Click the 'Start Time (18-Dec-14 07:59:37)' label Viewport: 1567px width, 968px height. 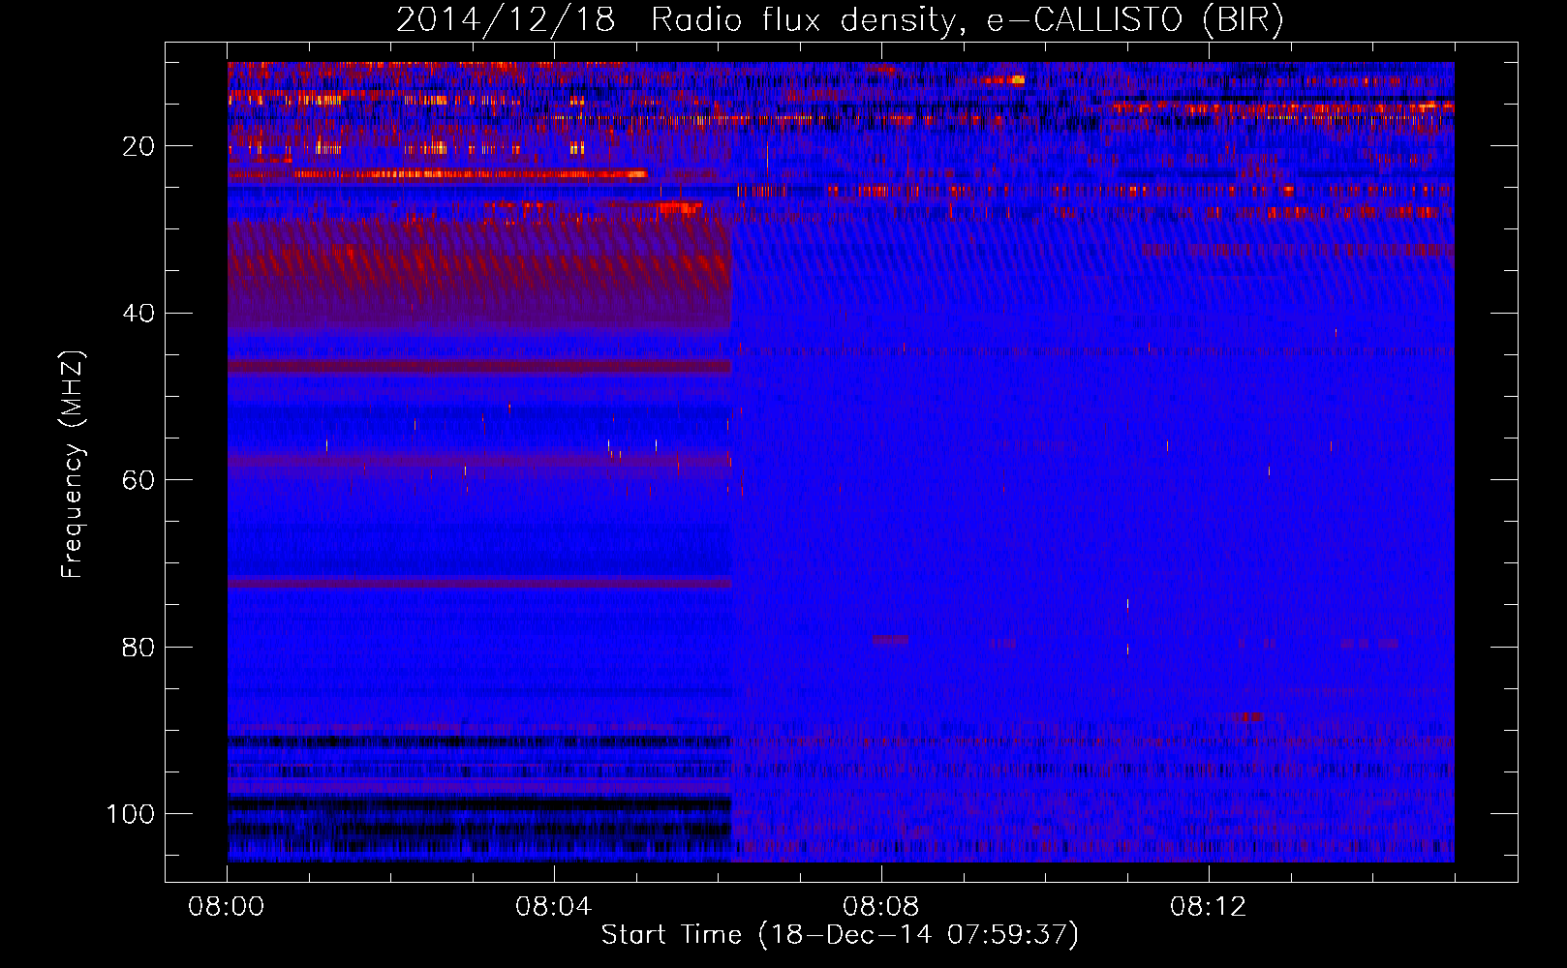840,935
